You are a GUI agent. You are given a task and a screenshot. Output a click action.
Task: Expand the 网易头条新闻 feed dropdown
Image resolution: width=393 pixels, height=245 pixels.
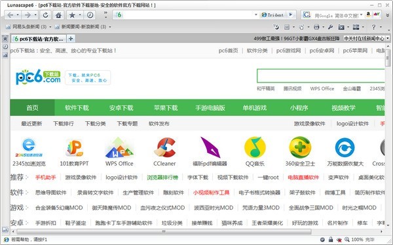click(x=50, y=27)
